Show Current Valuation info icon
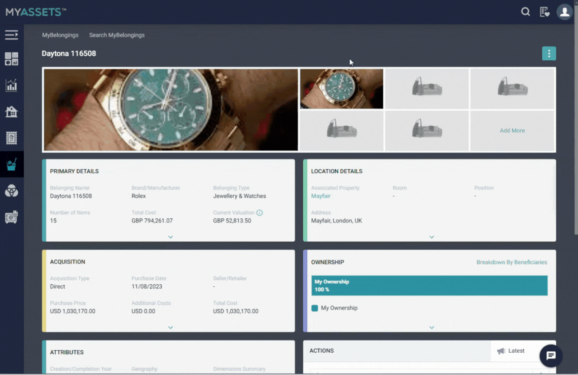This screenshot has width=578, height=375. tap(260, 212)
